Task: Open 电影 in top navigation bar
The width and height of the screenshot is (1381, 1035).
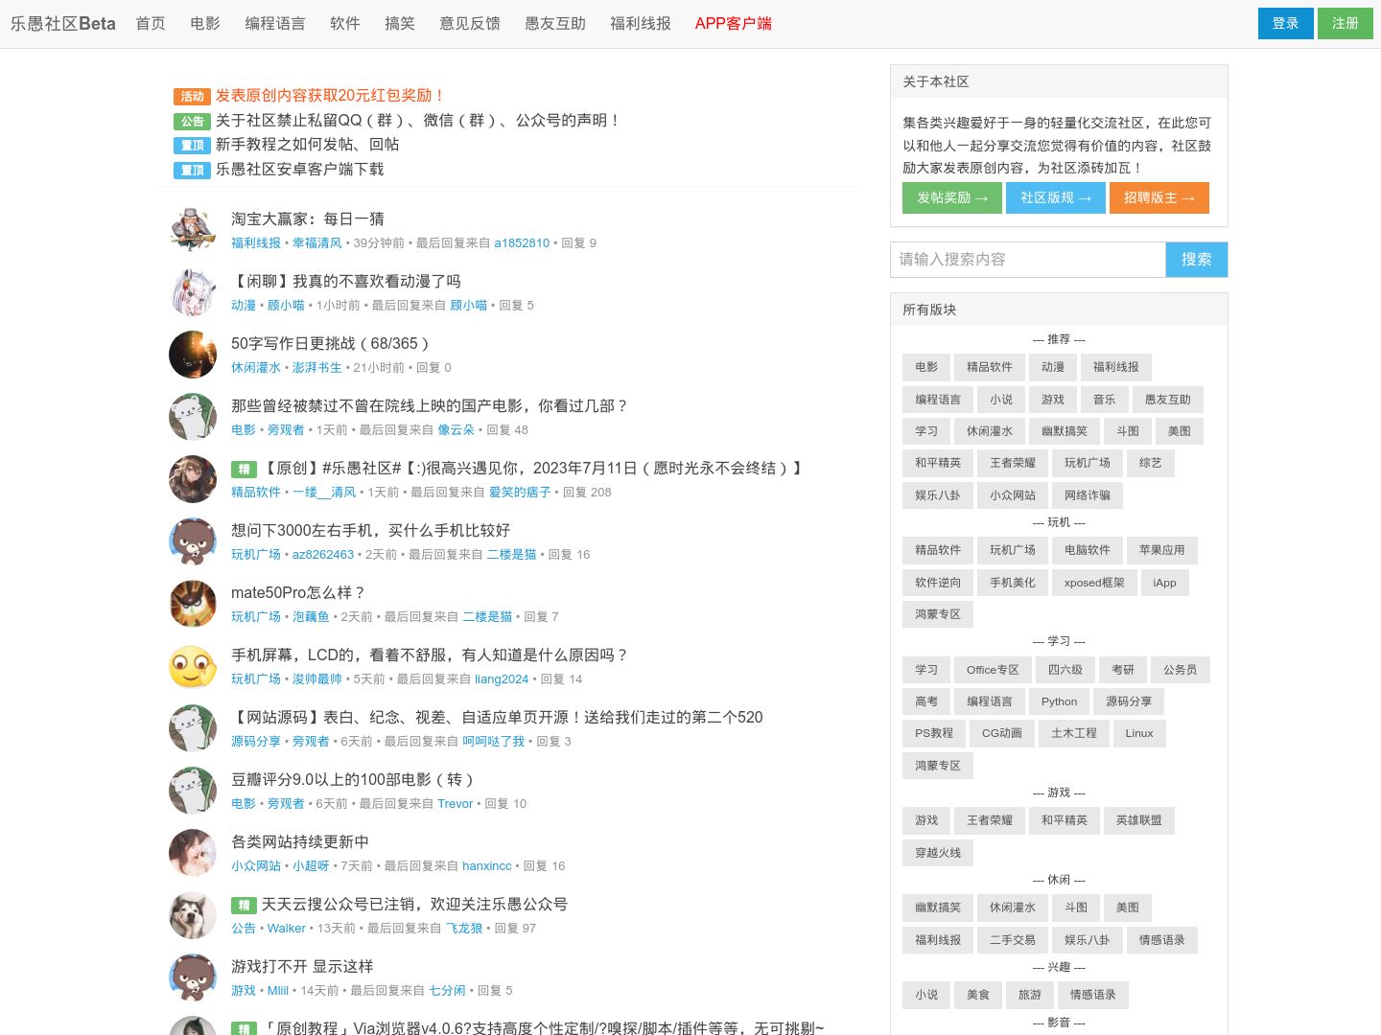Action: pyautogui.click(x=205, y=23)
